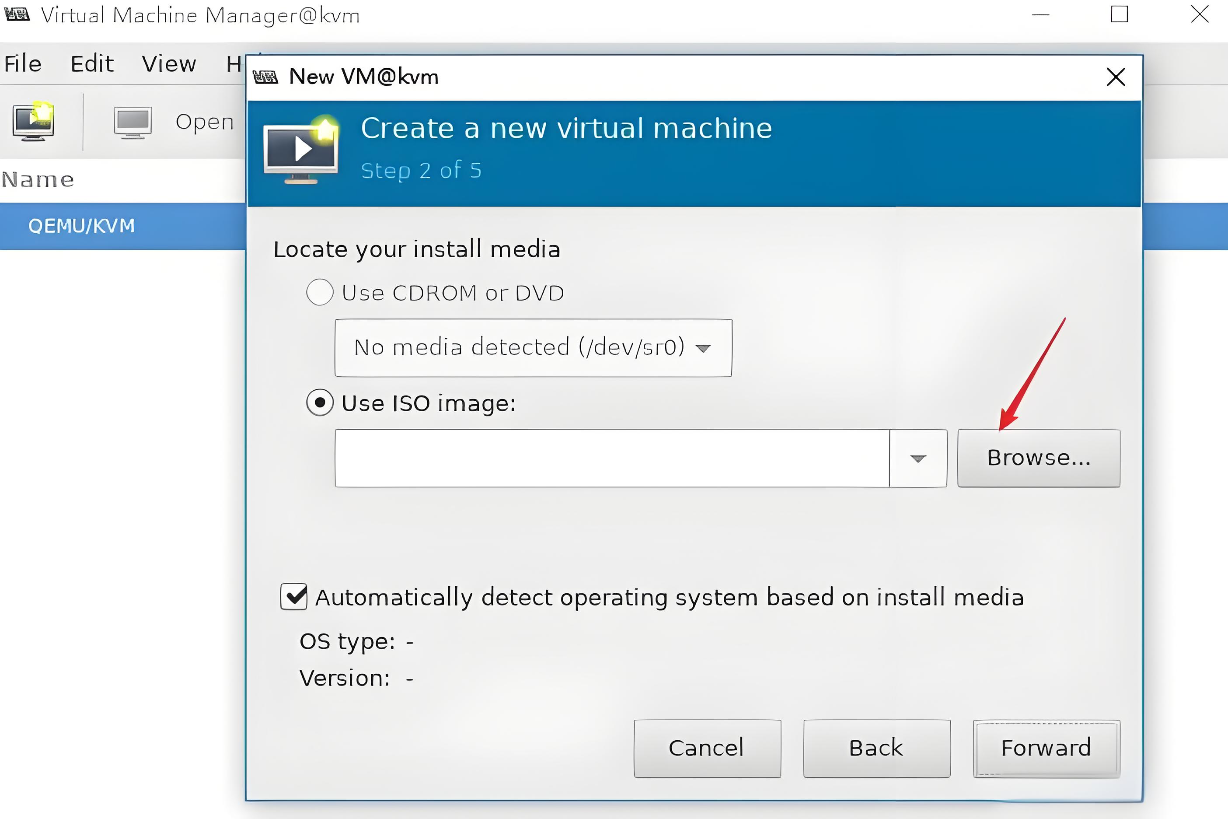Close the New VM dialog
This screenshot has height=819, width=1228.
[1115, 77]
